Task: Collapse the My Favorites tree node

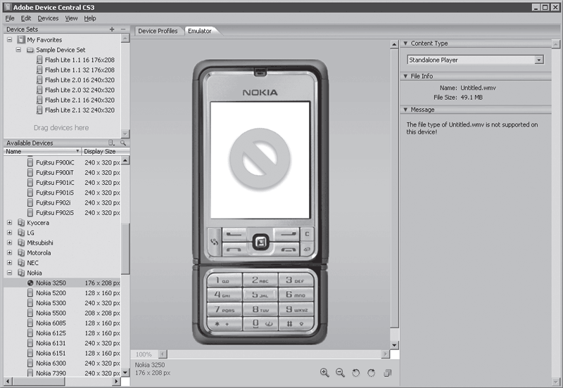Action: (x=10, y=39)
